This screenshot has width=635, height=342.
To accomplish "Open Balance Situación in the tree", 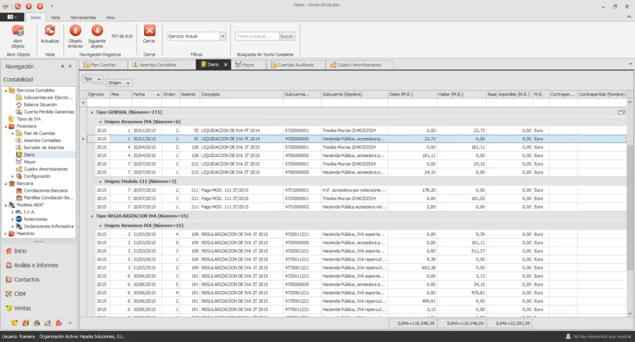I will pyautogui.click(x=40, y=104).
